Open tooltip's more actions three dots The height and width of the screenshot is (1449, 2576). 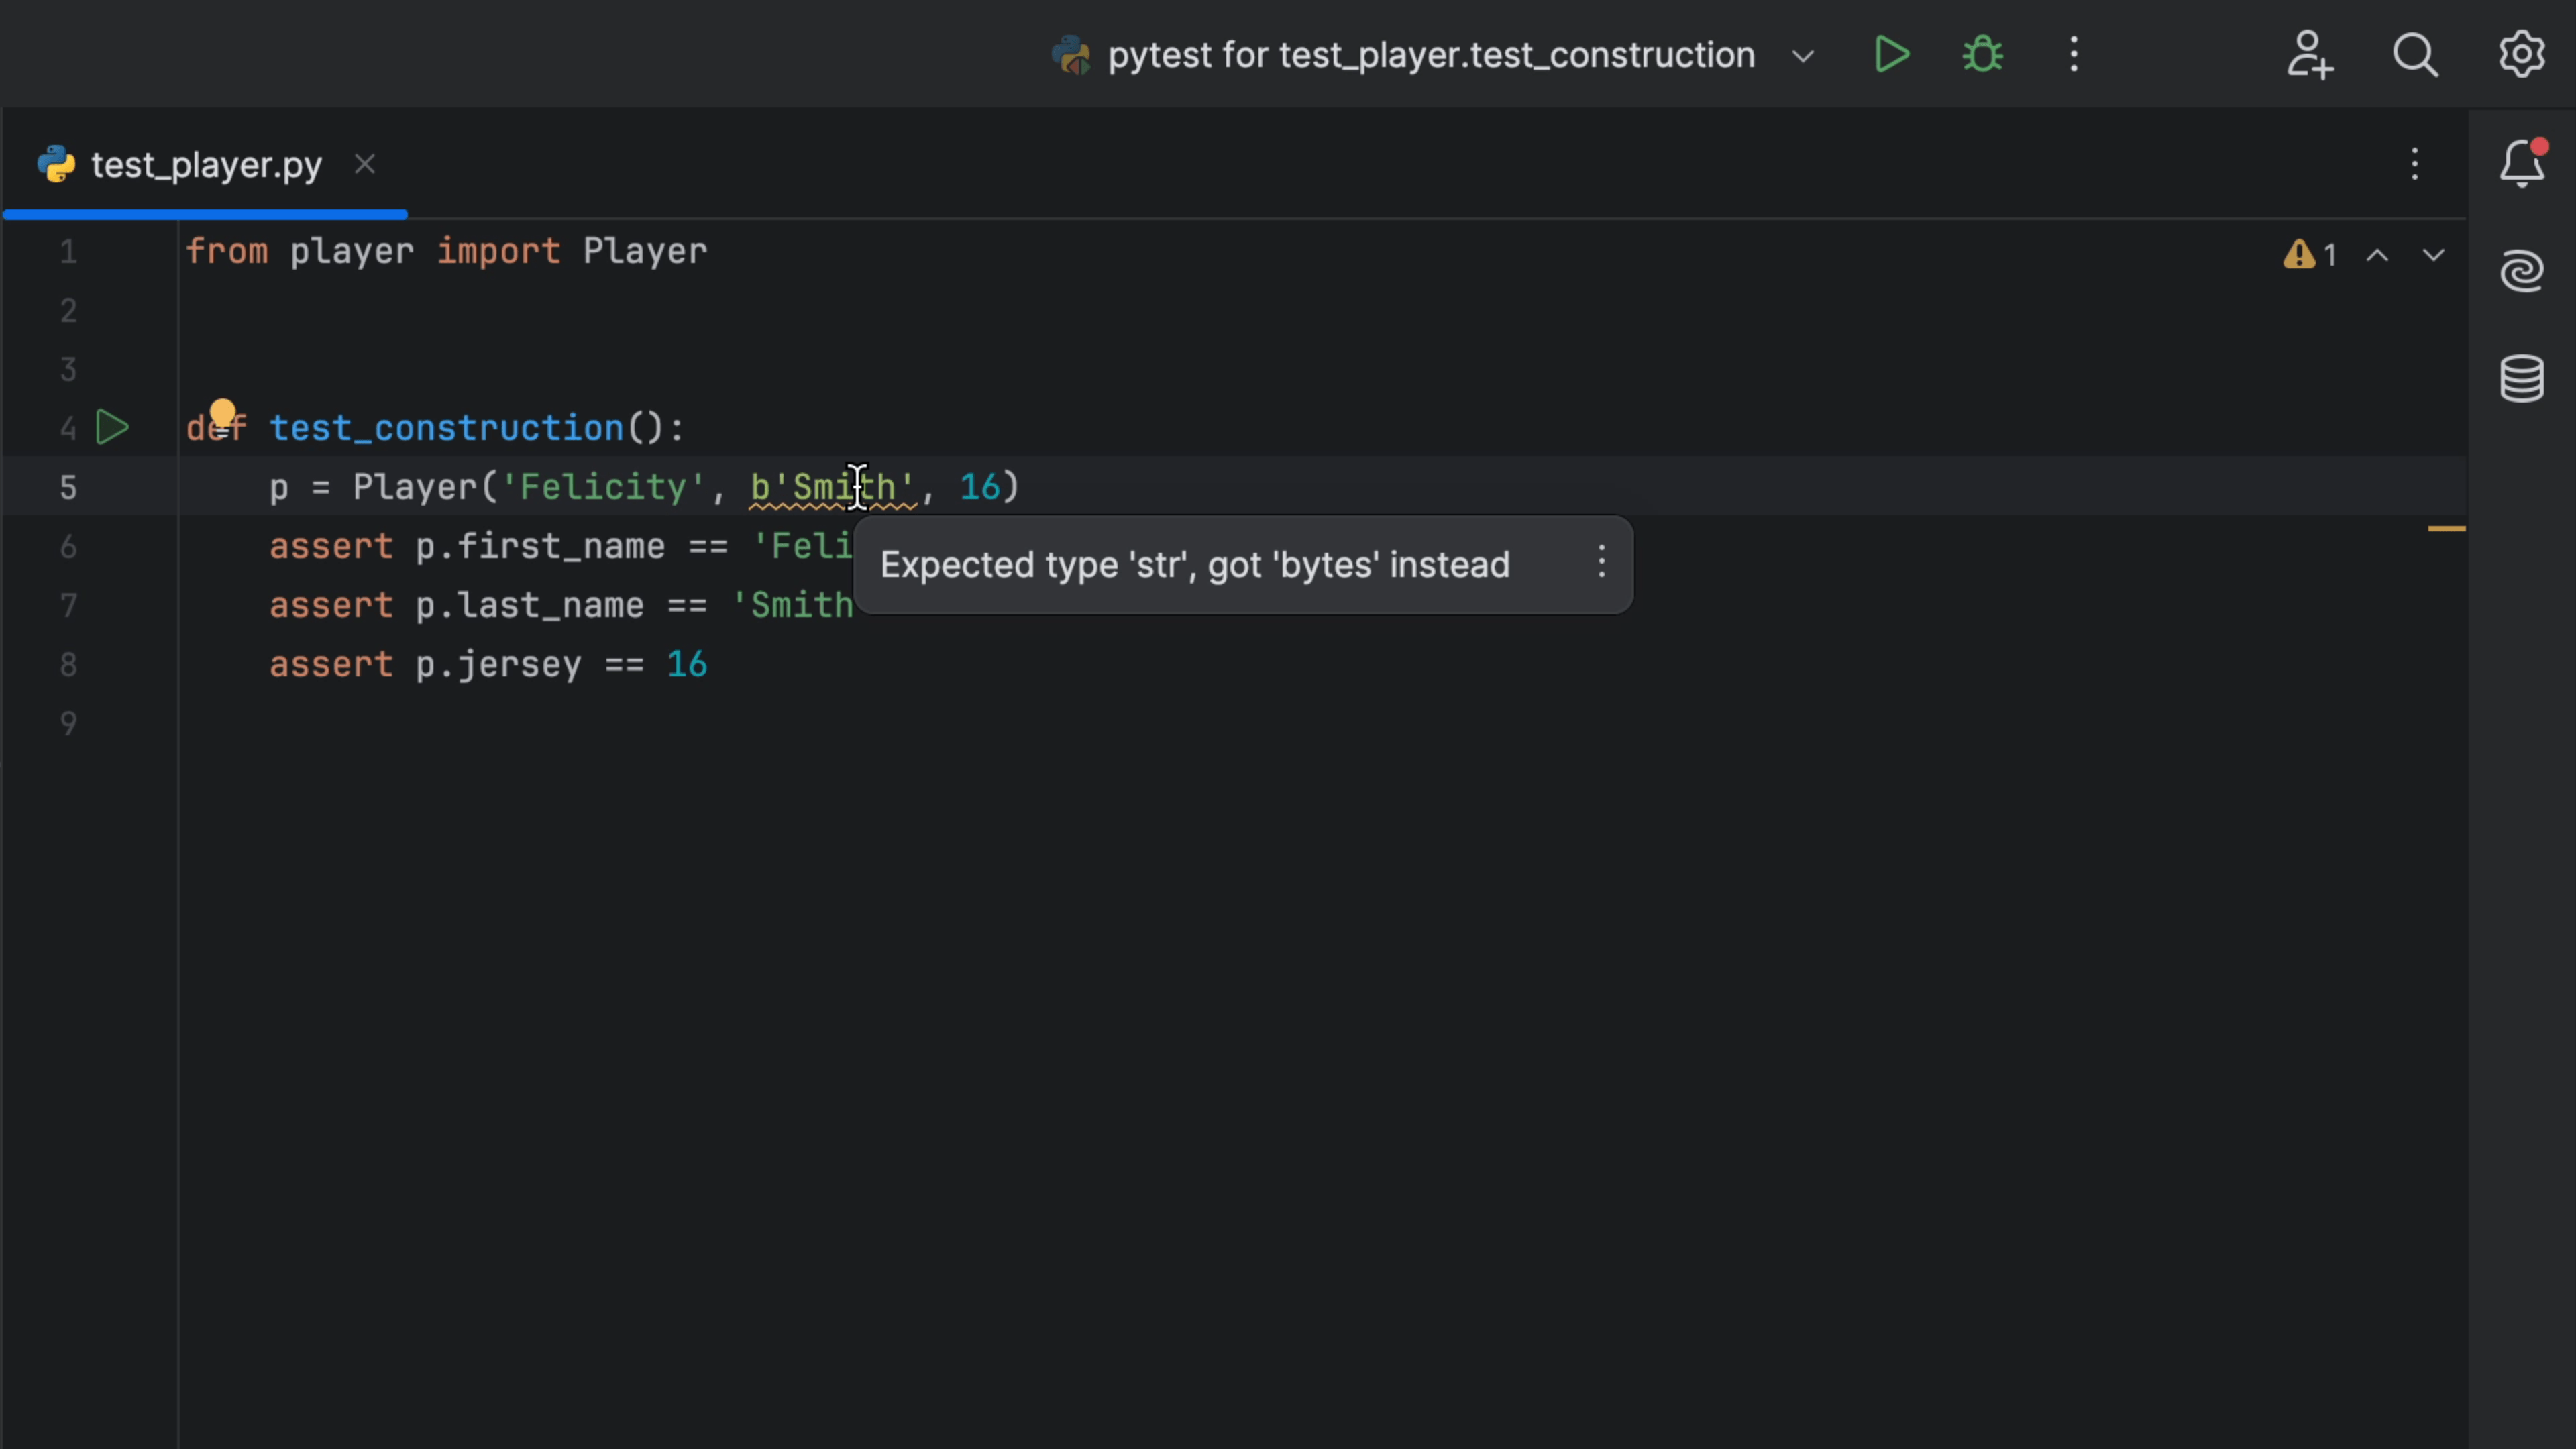[1601, 562]
